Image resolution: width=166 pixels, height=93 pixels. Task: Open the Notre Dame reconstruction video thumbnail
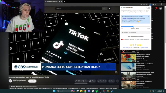129,76
